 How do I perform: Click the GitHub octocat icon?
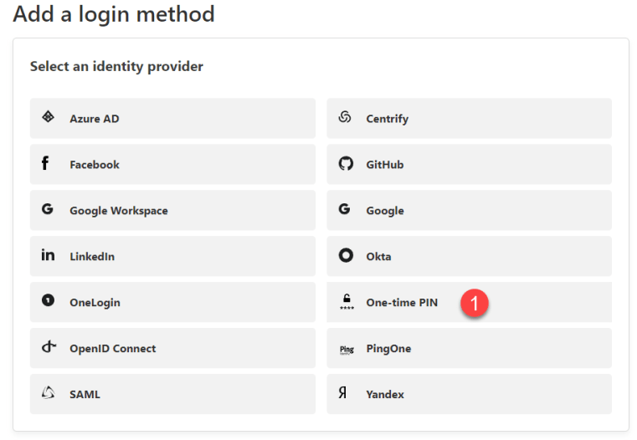346,163
